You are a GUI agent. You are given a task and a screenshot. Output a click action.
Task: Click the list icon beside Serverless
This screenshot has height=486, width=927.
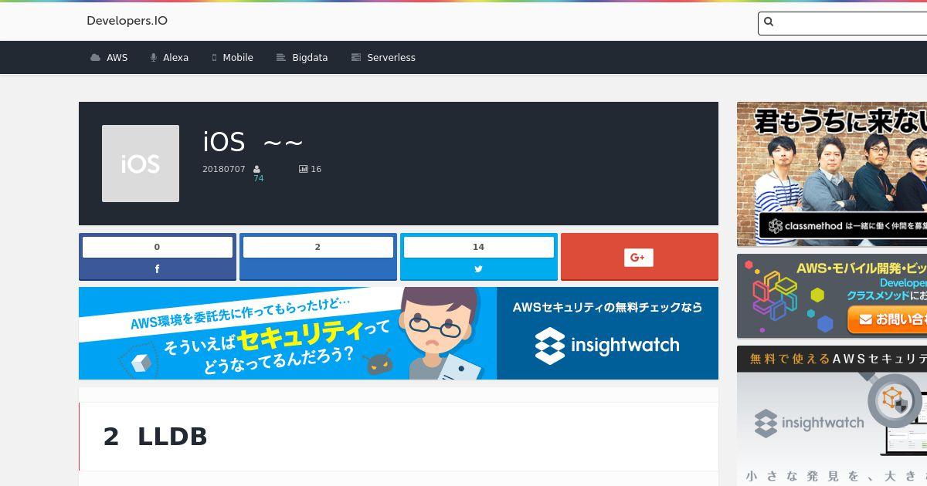point(356,58)
